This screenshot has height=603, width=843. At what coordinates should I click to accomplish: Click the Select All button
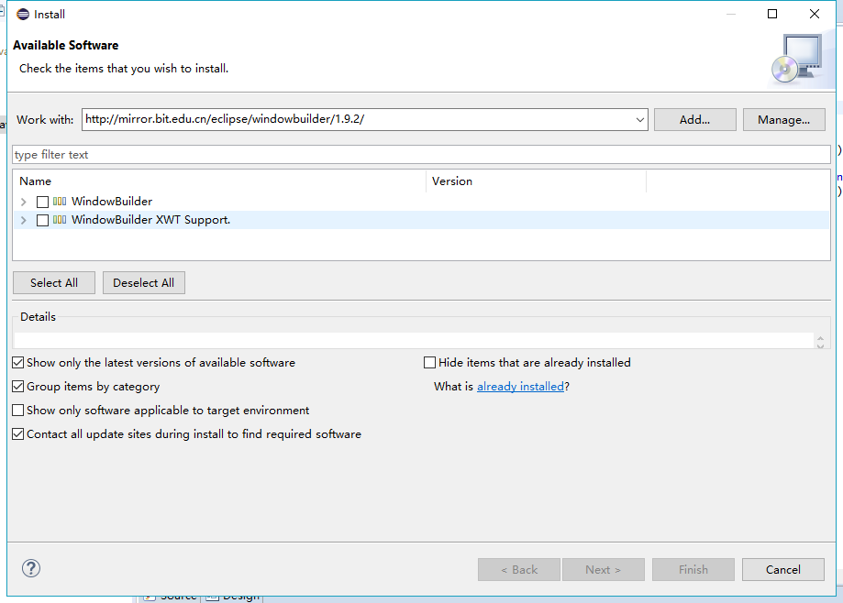(54, 283)
